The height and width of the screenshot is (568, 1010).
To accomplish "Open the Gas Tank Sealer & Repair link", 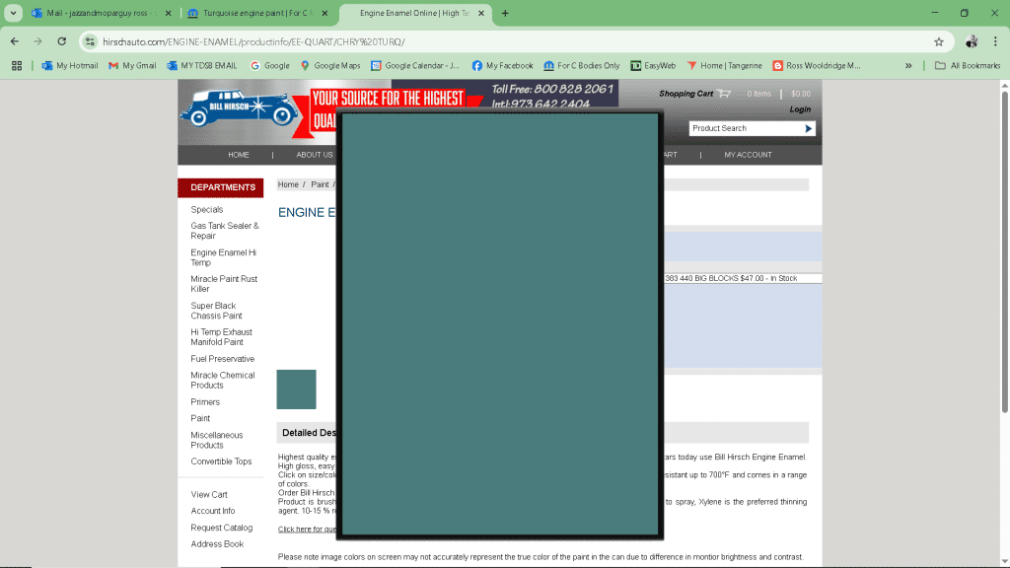I will 224,231.
